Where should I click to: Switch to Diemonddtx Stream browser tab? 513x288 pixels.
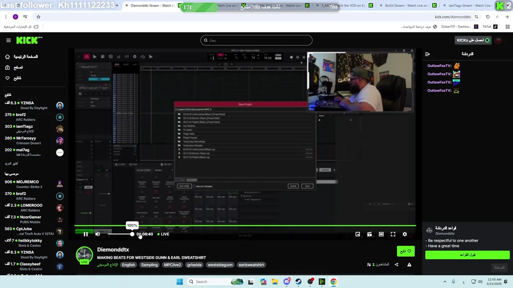[152, 6]
